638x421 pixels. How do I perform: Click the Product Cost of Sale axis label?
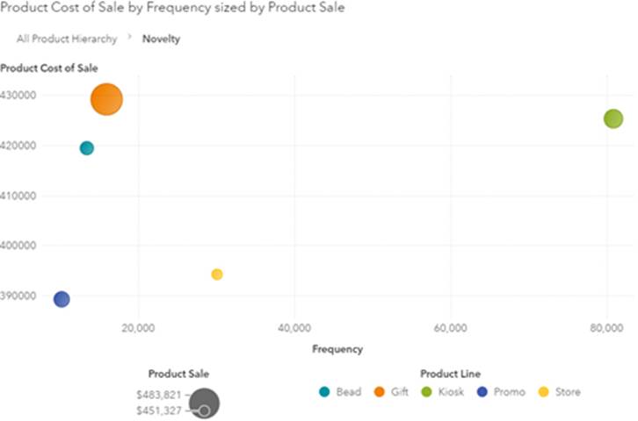point(49,68)
